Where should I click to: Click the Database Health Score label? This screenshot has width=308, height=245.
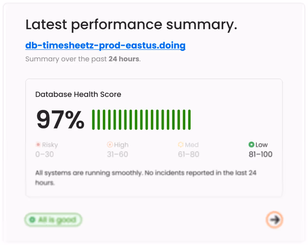[78, 94]
